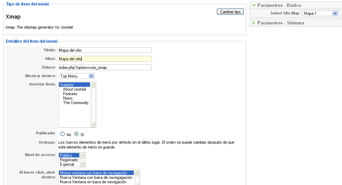Viewport: 342px width, 185px height.
Task: Select the No radio button for Publicado
Action: tap(62, 134)
